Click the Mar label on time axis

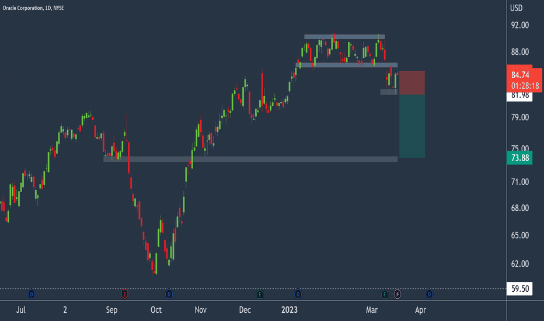click(372, 310)
